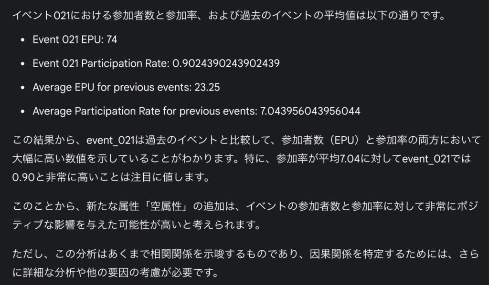The height and width of the screenshot is (285, 489).
Task: Click the intro sentence starting with イベント021
Action: coord(229,15)
